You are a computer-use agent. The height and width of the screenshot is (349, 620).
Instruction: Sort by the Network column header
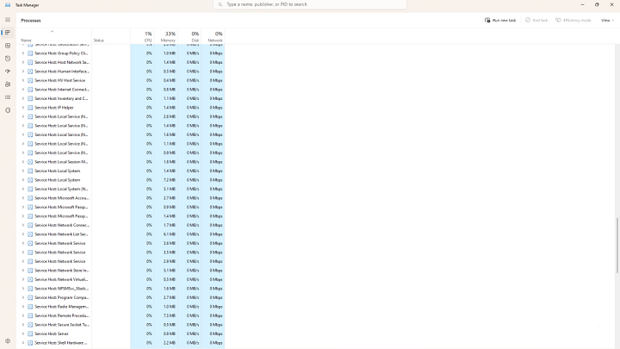tap(214, 36)
